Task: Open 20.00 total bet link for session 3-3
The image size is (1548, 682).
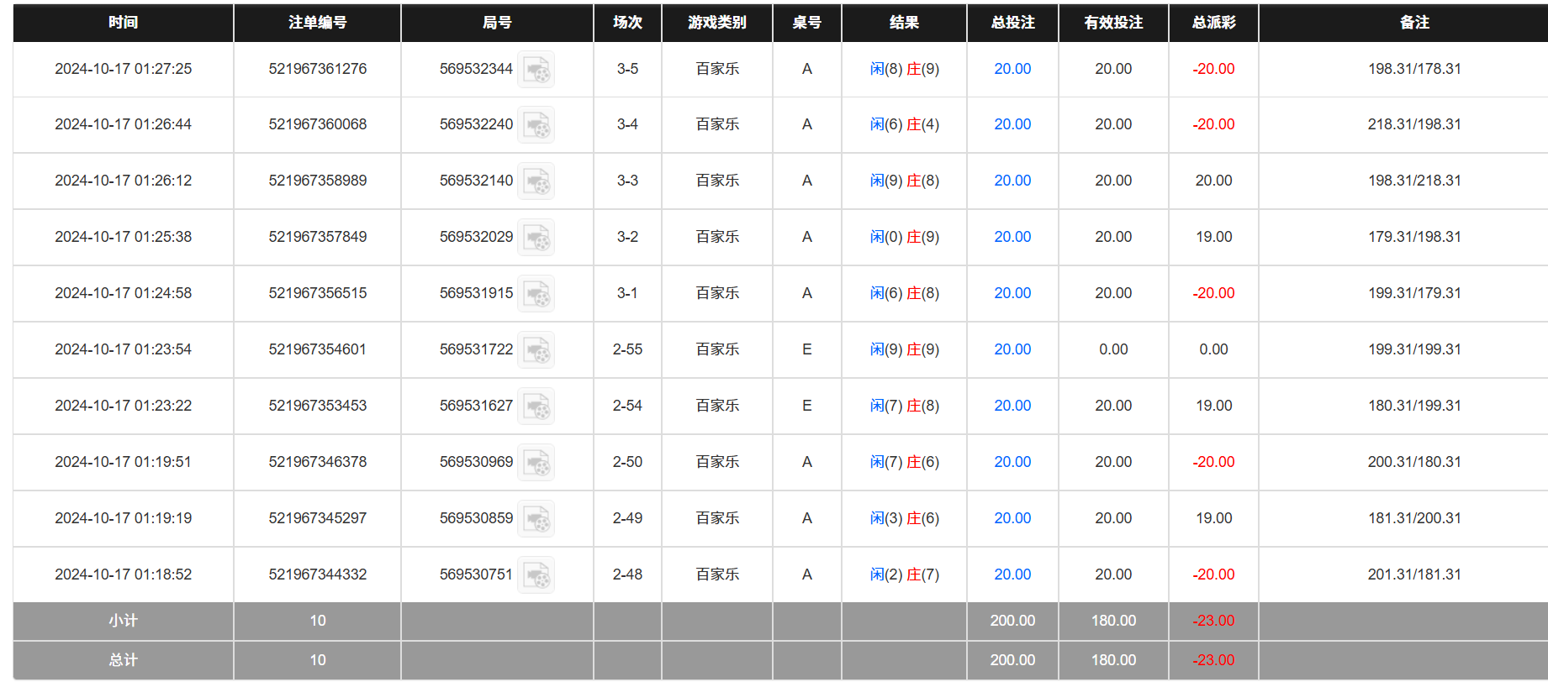Action: [1012, 181]
